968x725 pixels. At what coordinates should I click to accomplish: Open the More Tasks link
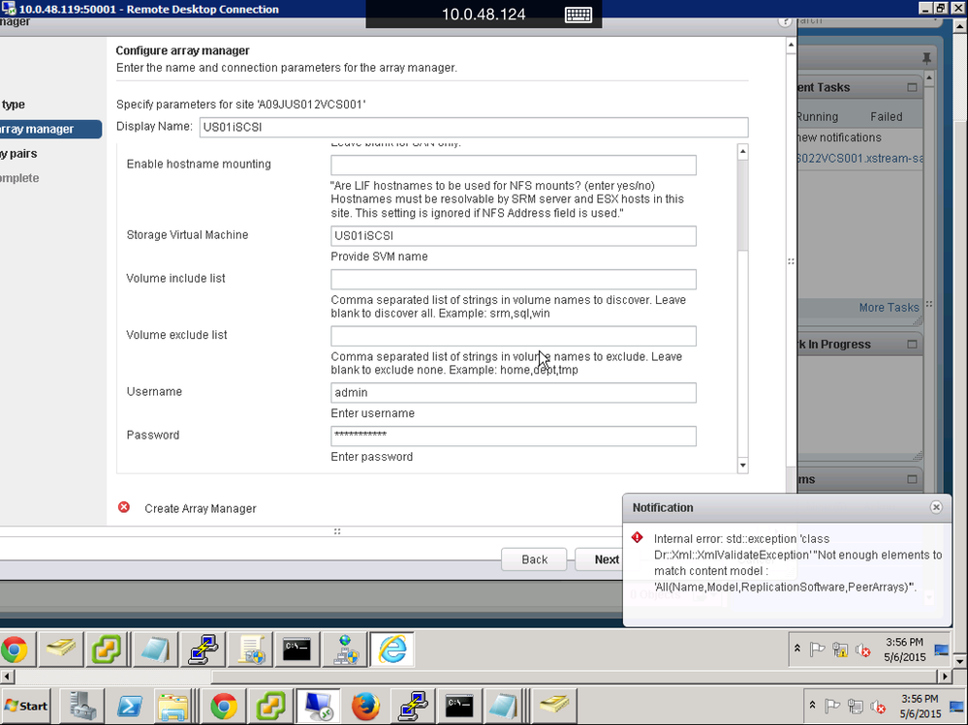tap(888, 308)
